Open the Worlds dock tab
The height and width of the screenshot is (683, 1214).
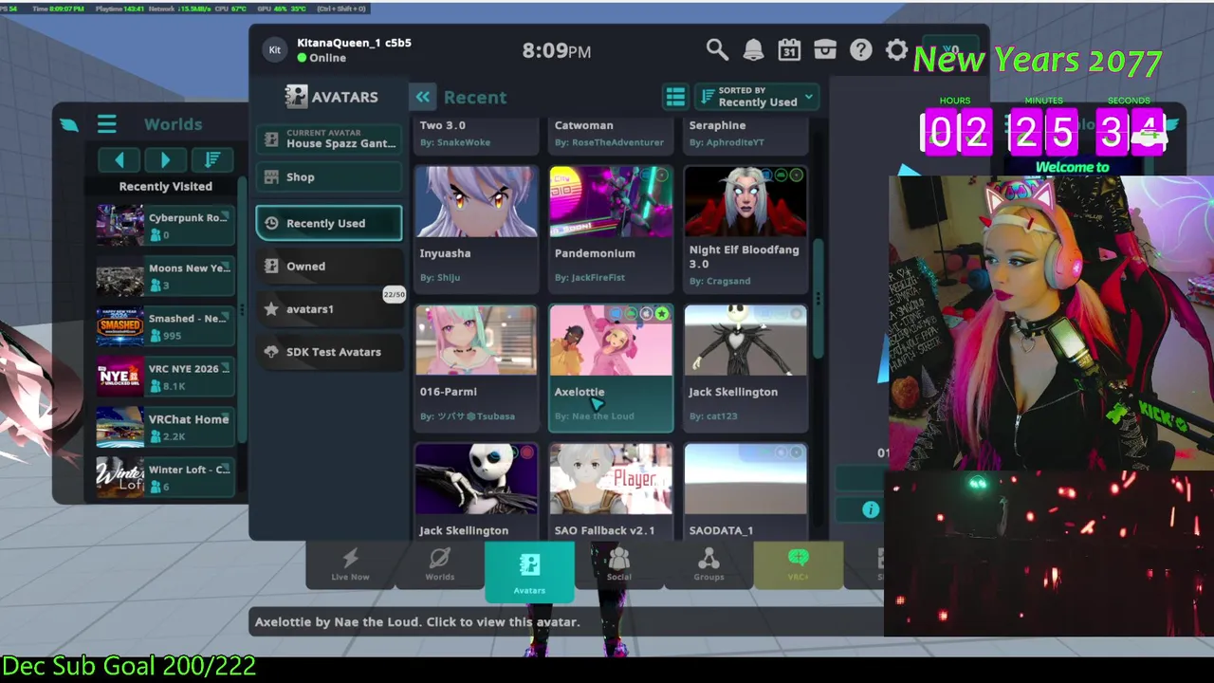tap(440, 564)
